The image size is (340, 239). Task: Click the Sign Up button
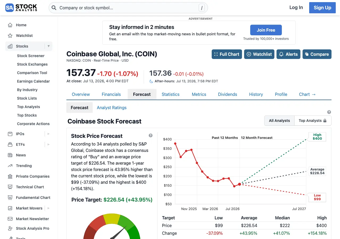pos(322,8)
